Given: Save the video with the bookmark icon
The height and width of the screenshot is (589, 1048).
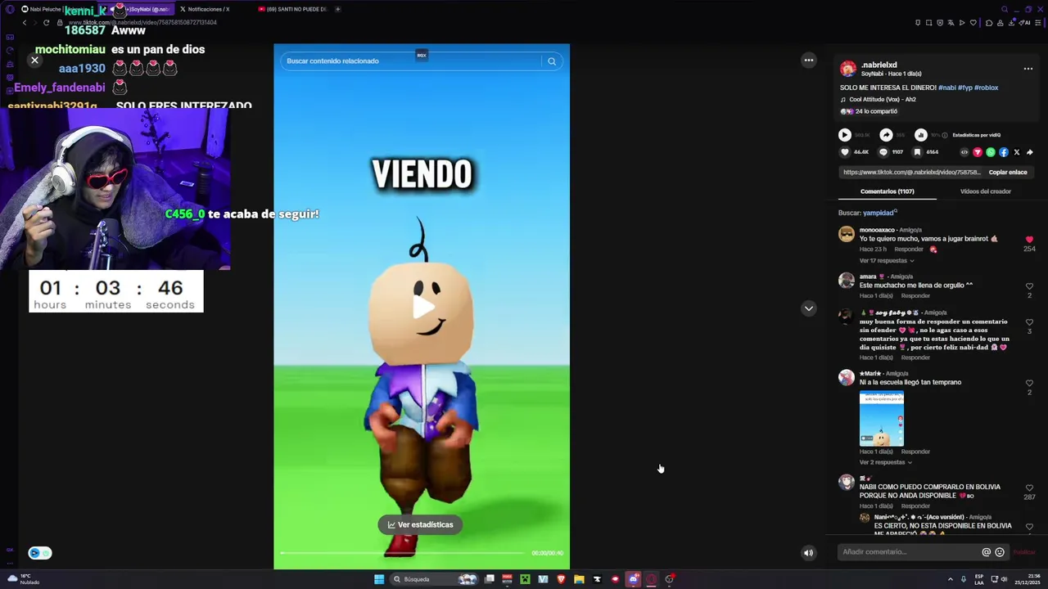Looking at the screenshot, I should (x=917, y=152).
